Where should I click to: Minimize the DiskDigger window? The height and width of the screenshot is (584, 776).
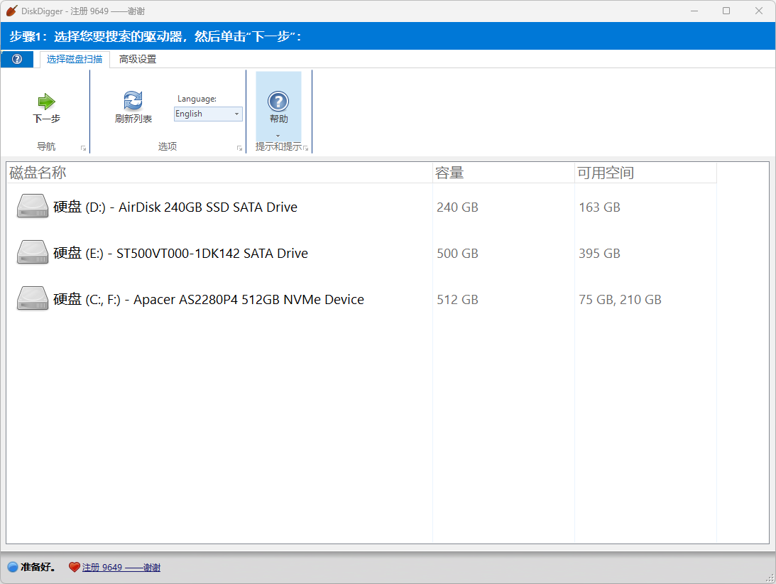click(694, 11)
